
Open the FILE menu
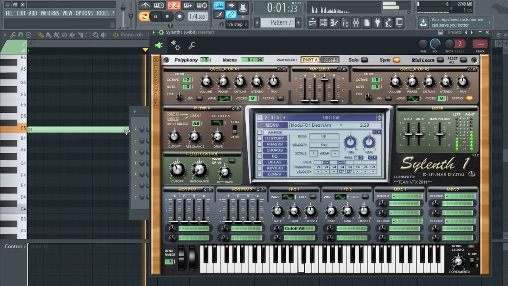pos(10,13)
